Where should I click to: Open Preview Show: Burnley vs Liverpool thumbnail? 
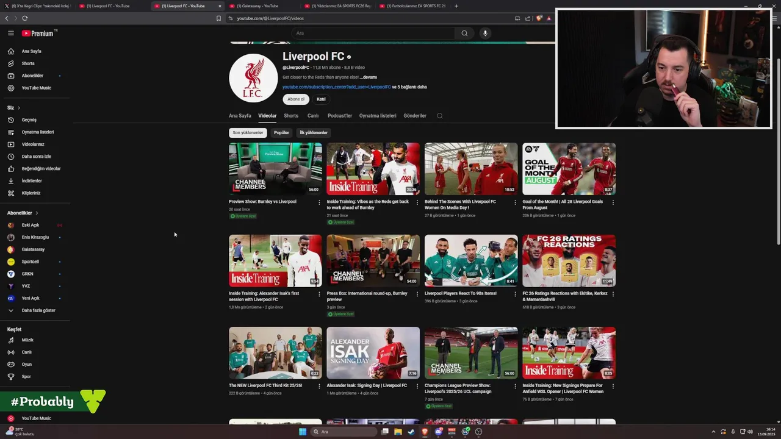[275, 169]
